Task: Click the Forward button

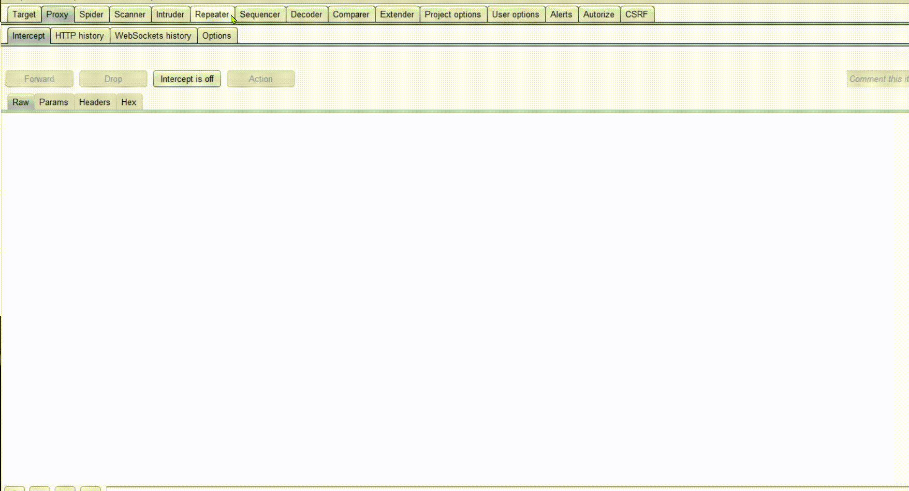Action: coord(39,79)
